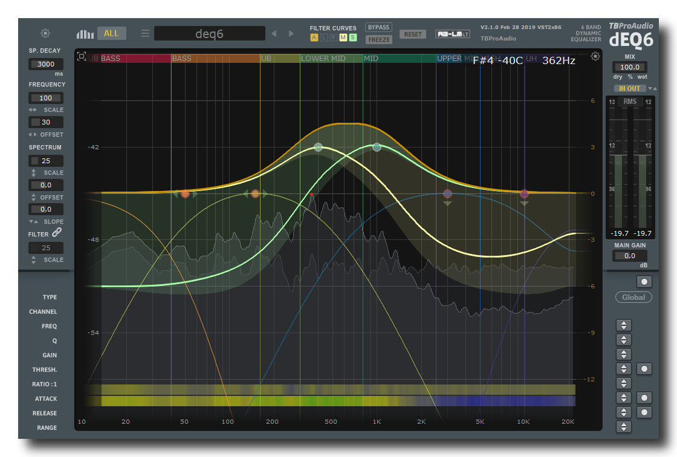Open the settings gear in the top-left corner
Image resolution: width=677 pixels, height=457 pixels.
coord(45,34)
